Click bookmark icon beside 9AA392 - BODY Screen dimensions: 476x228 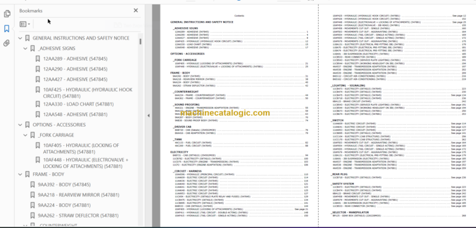32,185
